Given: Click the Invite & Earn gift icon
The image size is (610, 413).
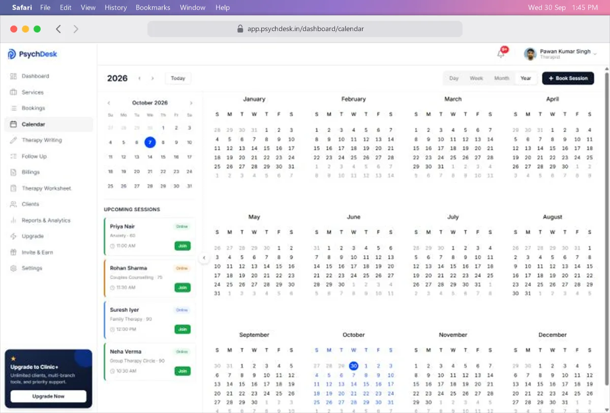Looking at the screenshot, I should point(13,252).
